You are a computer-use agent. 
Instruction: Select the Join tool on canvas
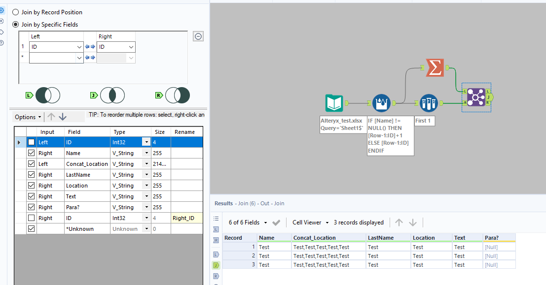point(476,97)
